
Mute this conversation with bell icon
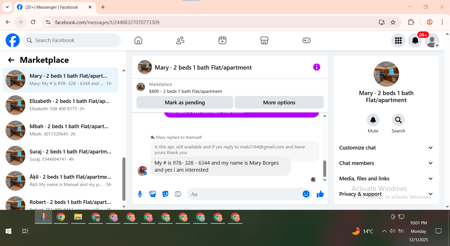373,120
